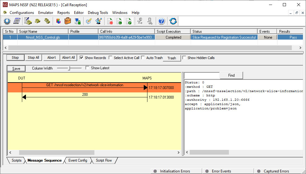Open the notepad profile editor icon
This screenshot has width=306, height=174.
click(x=17, y=21)
